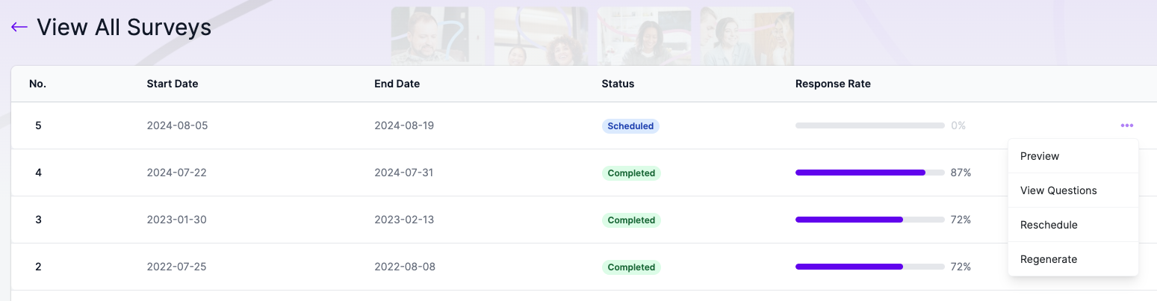Click the Response Rate column header
The height and width of the screenshot is (301, 1157).
832,84
